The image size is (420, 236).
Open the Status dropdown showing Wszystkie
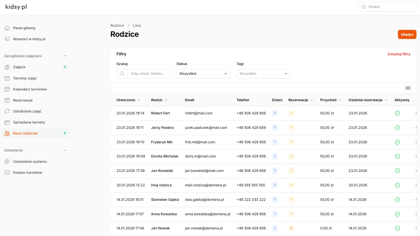[x=203, y=74]
